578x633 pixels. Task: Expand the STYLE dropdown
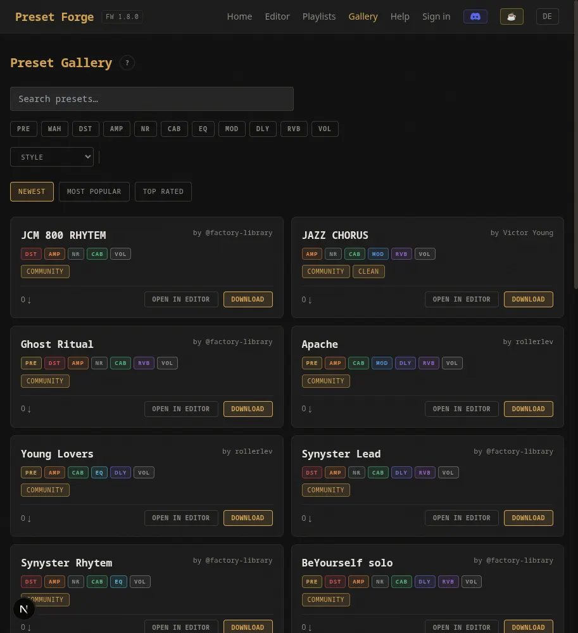pos(52,157)
